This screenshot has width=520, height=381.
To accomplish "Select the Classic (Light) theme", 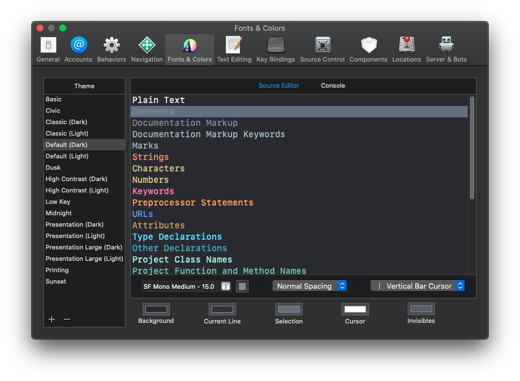I will (x=84, y=133).
